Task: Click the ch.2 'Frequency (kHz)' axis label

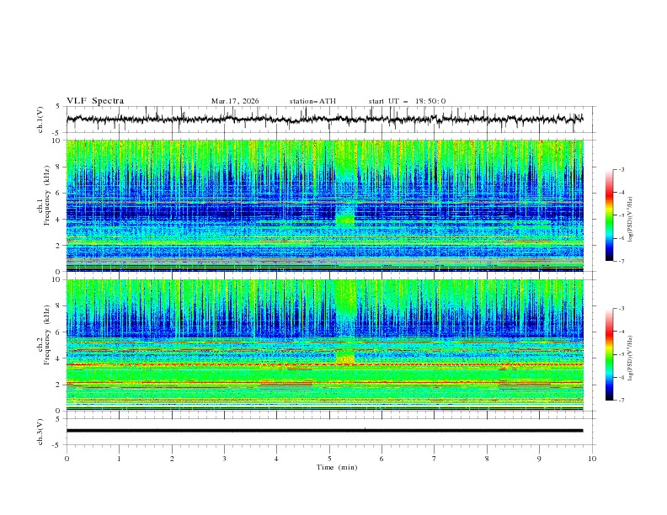Action: [x=47, y=335]
